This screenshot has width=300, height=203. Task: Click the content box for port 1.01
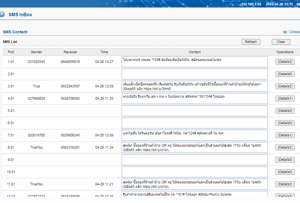pyautogui.click(x=195, y=62)
